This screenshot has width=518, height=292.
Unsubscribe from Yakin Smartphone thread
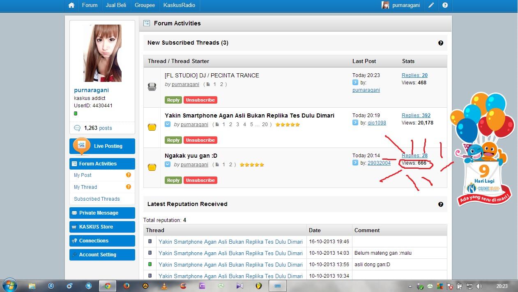(x=200, y=140)
